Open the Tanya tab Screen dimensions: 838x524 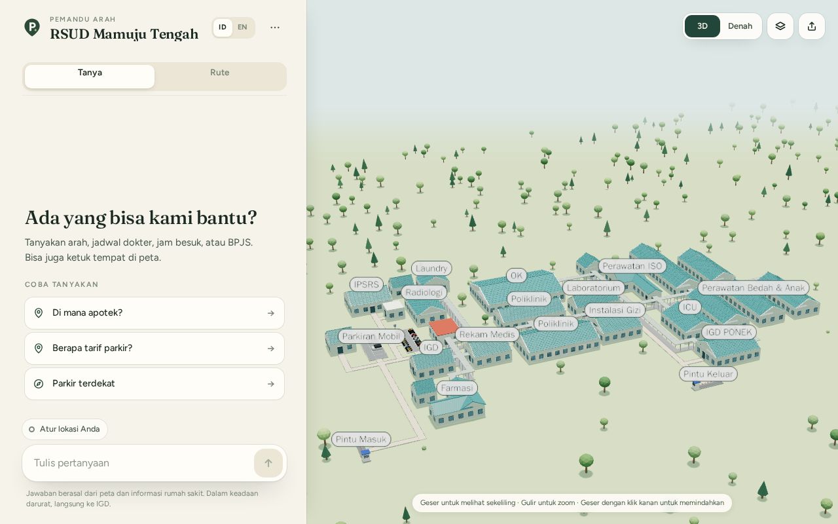[90, 76]
